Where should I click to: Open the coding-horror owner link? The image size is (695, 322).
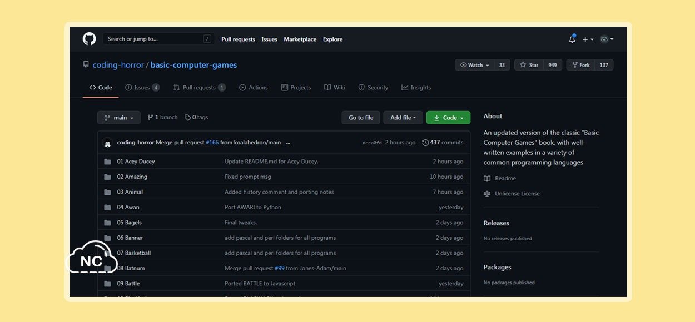(x=118, y=65)
